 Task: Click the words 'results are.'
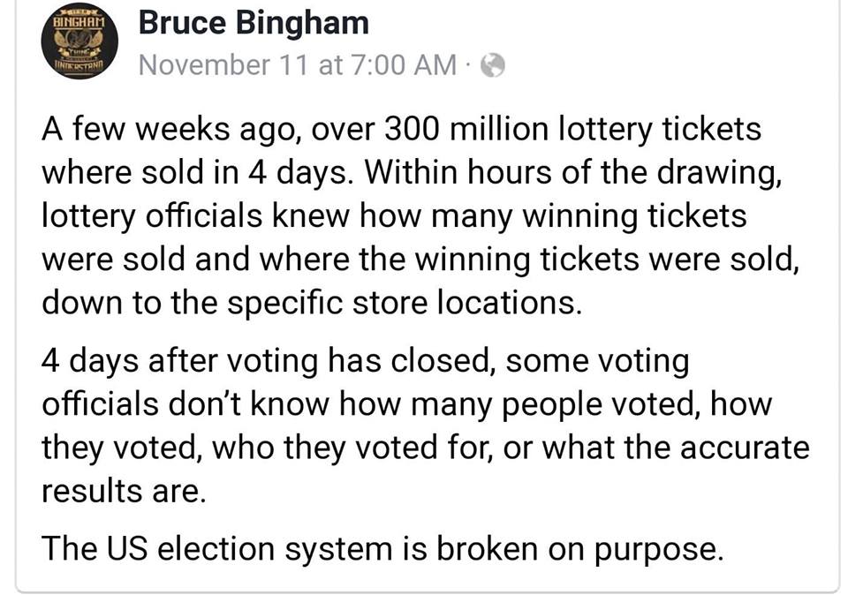click(124, 491)
